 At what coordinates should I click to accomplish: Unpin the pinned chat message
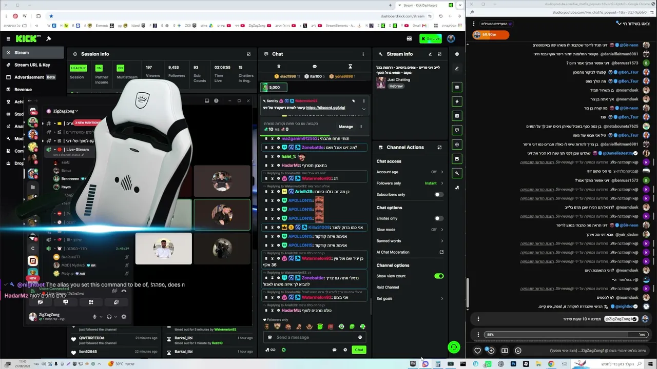coord(354,101)
